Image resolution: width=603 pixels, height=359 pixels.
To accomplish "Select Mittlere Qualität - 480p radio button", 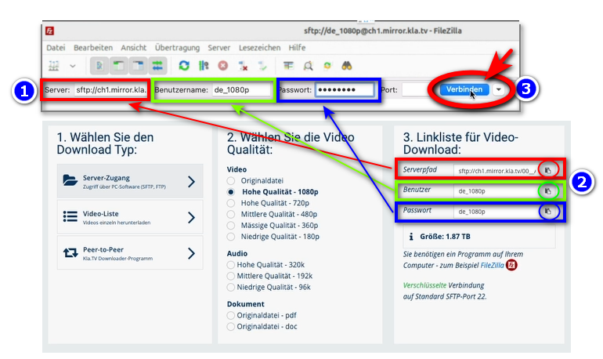I will (x=231, y=214).
